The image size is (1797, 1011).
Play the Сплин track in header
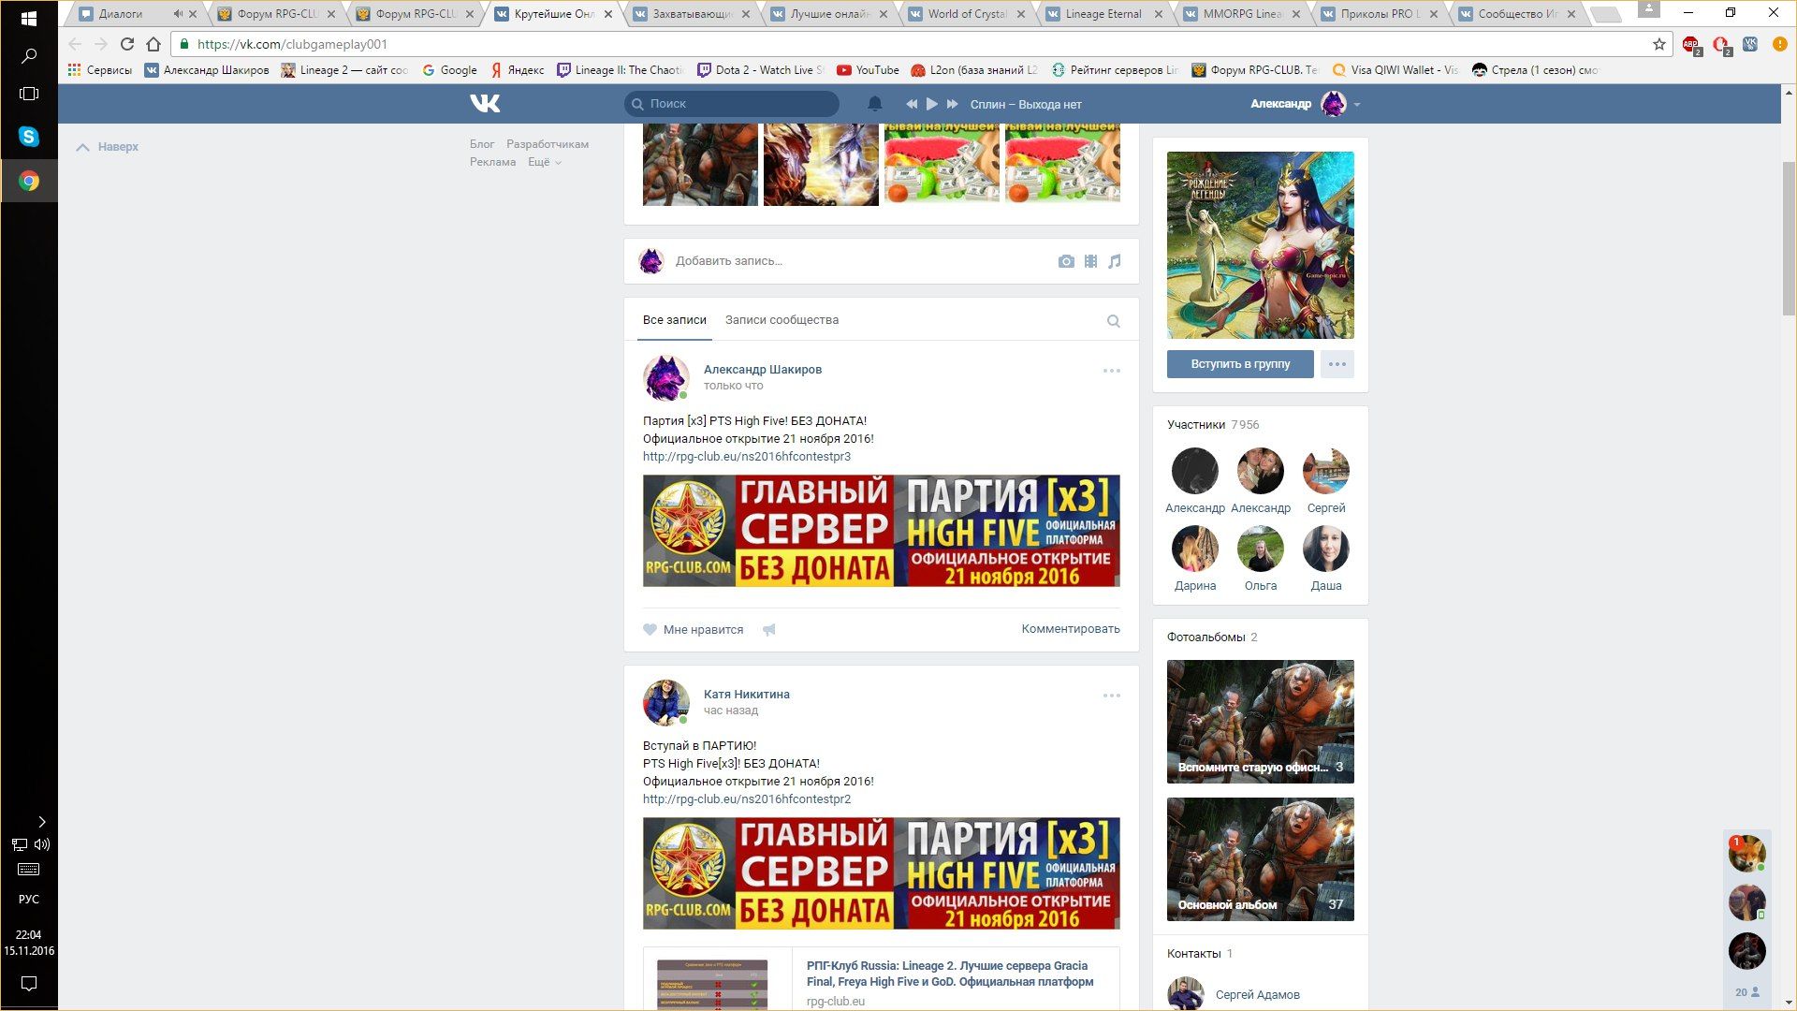(931, 104)
